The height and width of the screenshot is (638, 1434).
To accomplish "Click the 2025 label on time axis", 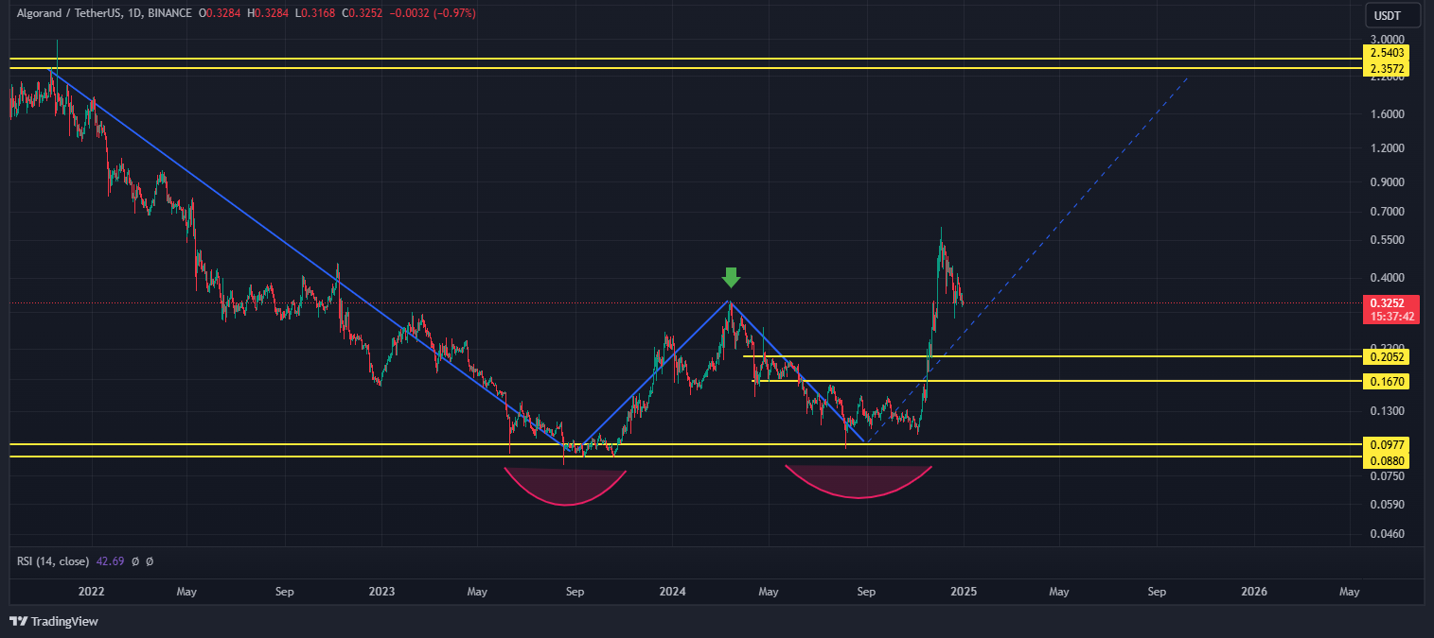I will click(x=963, y=593).
